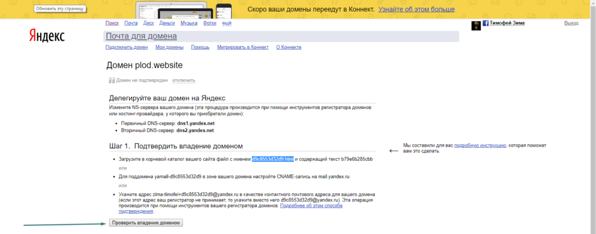The image size is (596, 234).
Task: Open Деньги service link
Action: click(167, 23)
